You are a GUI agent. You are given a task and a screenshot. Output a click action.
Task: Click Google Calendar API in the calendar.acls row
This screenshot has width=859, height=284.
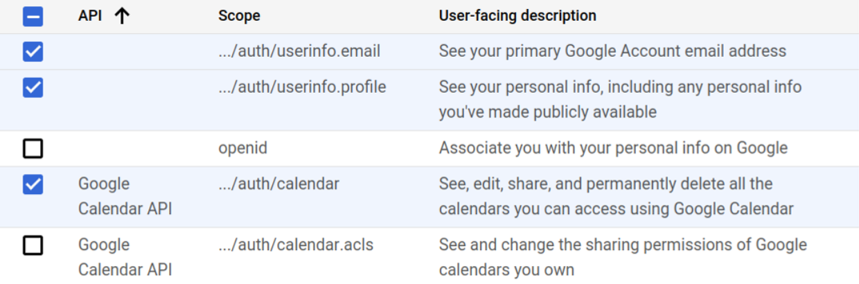(x=125, y=257)
